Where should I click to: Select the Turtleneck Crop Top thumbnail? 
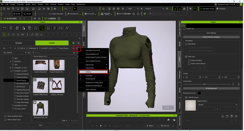pos(41,108)
